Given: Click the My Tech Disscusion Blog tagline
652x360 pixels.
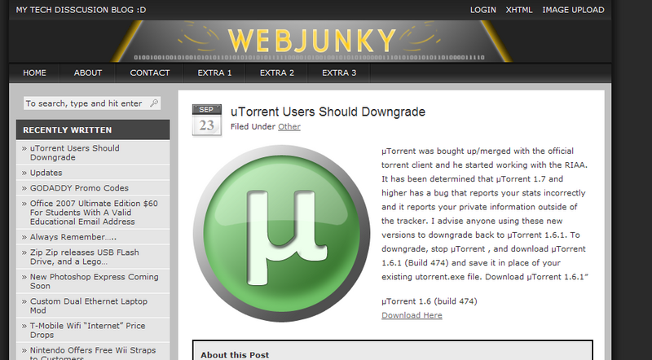Looking at the screenshot, I should coord(81,10).
